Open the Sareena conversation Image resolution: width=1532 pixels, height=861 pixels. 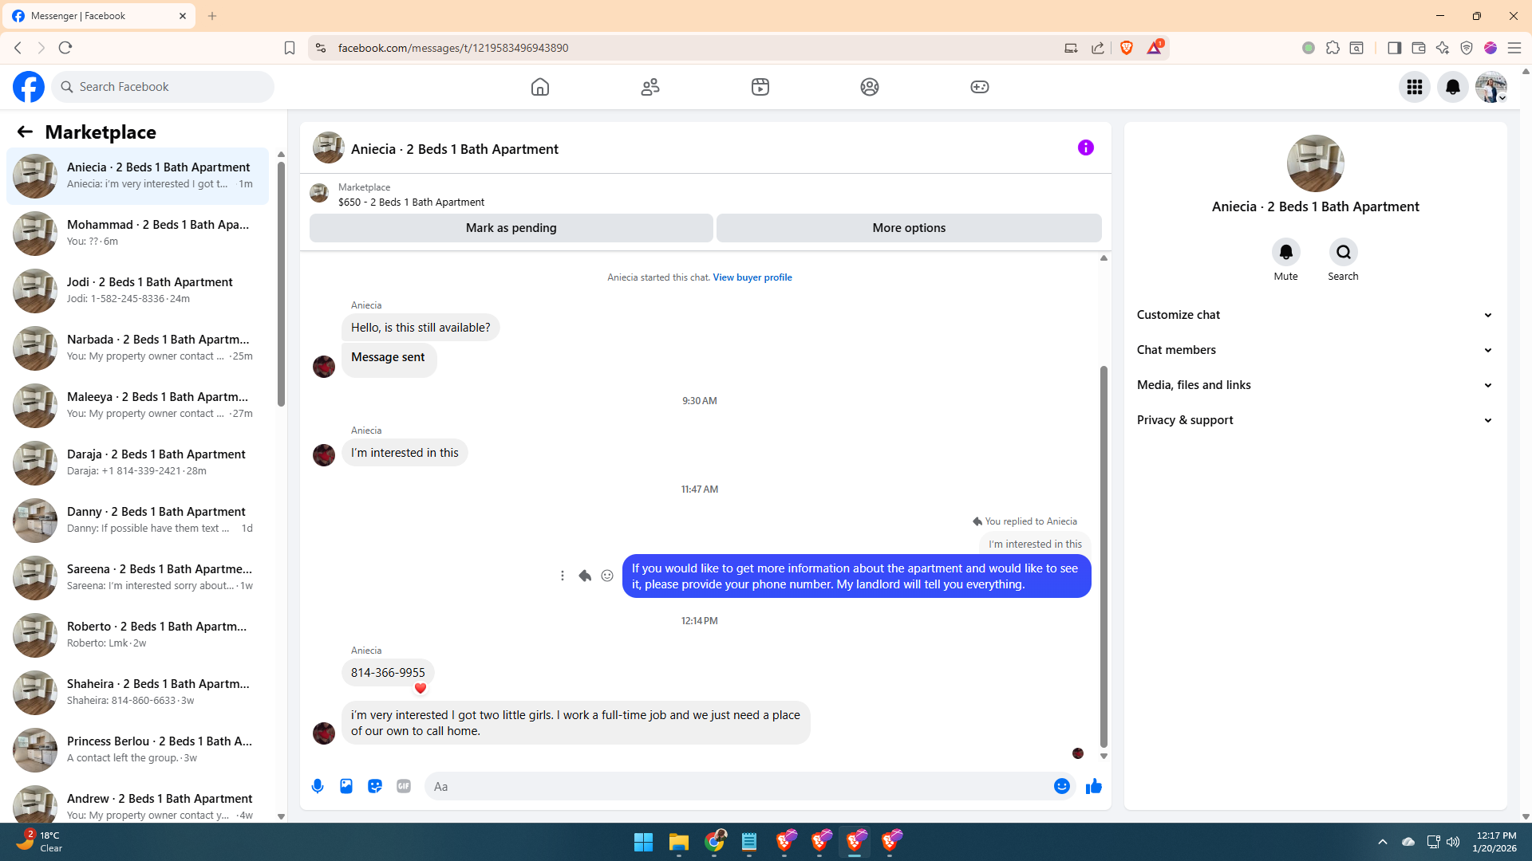138,577
